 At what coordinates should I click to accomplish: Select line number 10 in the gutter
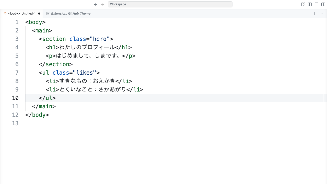click(x=15, y=98)
